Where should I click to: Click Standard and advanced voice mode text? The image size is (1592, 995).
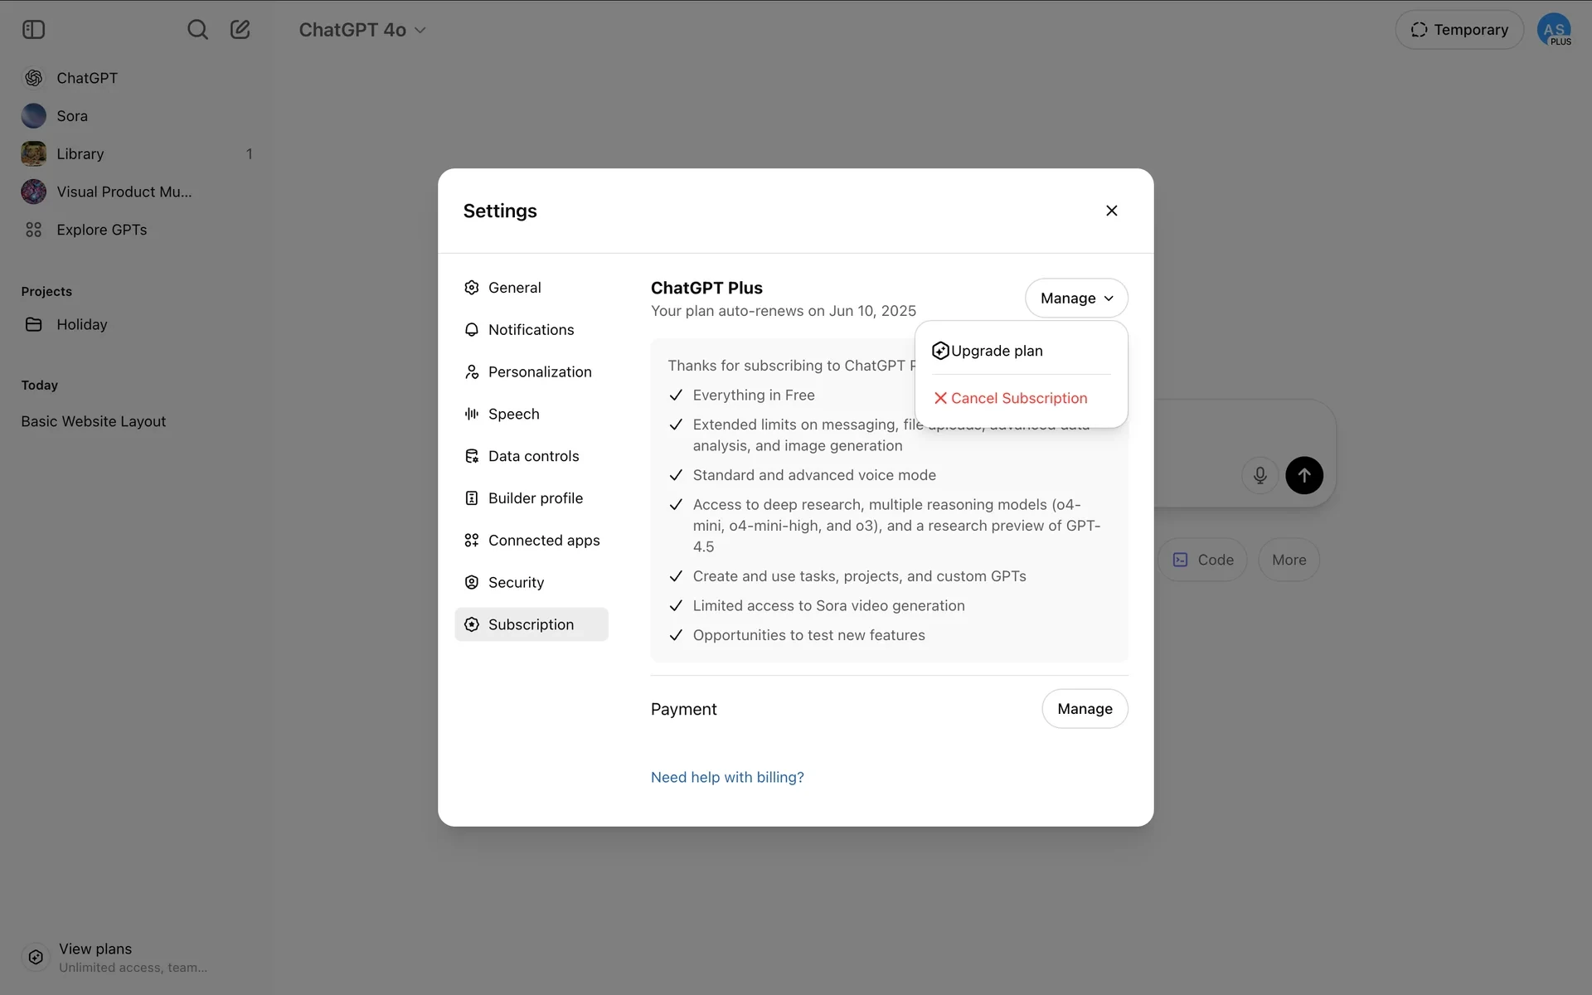(814, 475)
